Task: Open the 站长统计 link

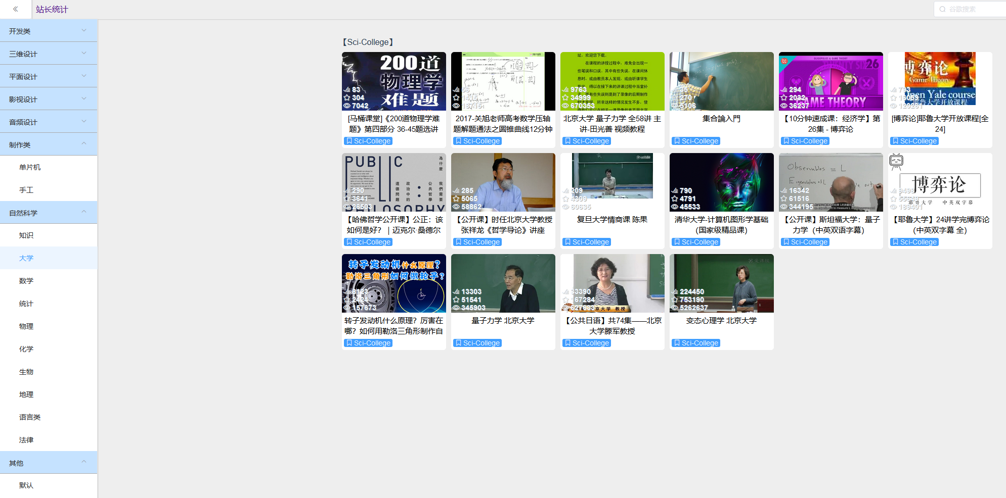Action: coord(52,9)
